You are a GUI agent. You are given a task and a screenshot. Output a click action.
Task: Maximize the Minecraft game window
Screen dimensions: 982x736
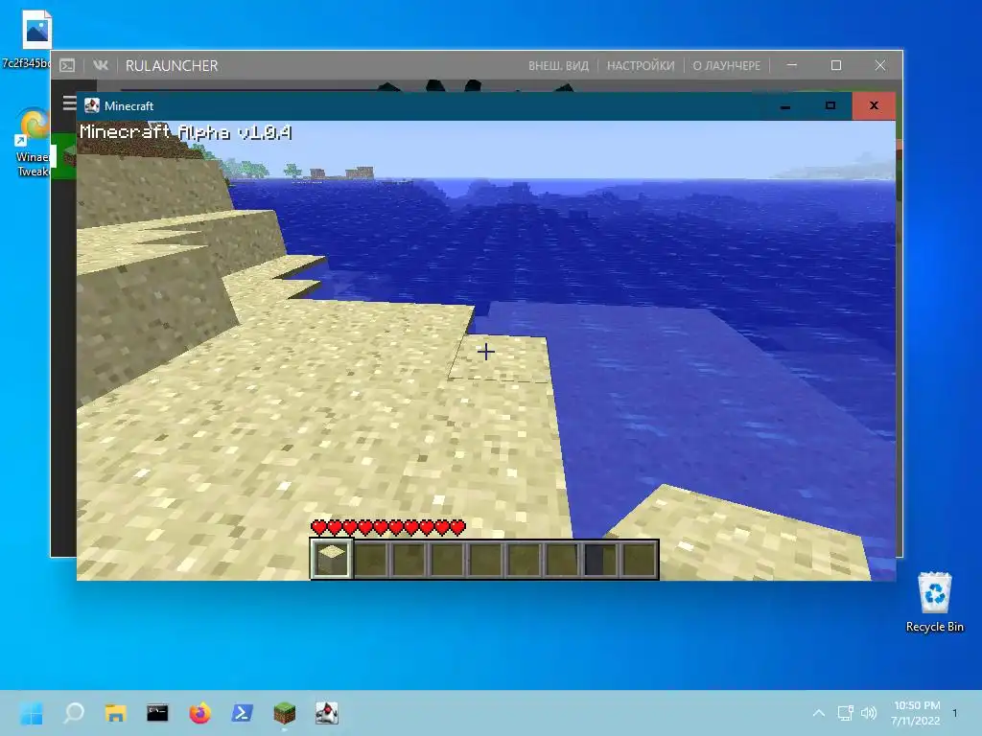[830, 106]
